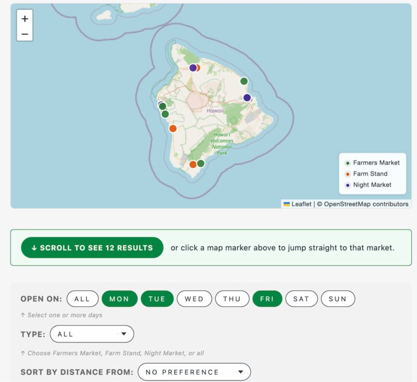This screenshot has height=382, width=417.
Task: Select the purple Night Market marker in north Waimea
Action: click(193, 68)
